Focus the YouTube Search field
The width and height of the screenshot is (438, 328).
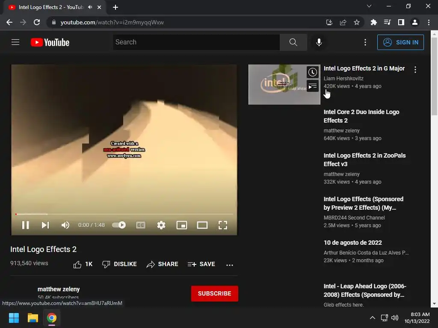[x=196, y=42]
